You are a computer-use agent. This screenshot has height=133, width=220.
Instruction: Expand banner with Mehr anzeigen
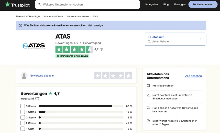(96, 25)
